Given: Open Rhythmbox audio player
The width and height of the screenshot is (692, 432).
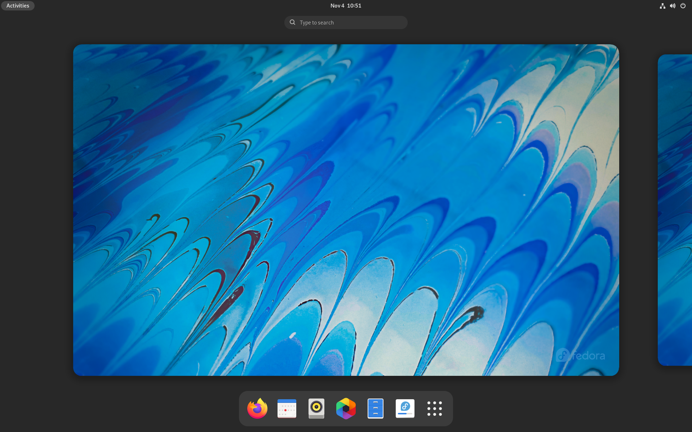Looking at the screenshot, I should (316, 408).
